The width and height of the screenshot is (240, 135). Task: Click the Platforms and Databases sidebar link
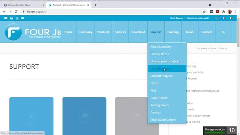(203, 91)
